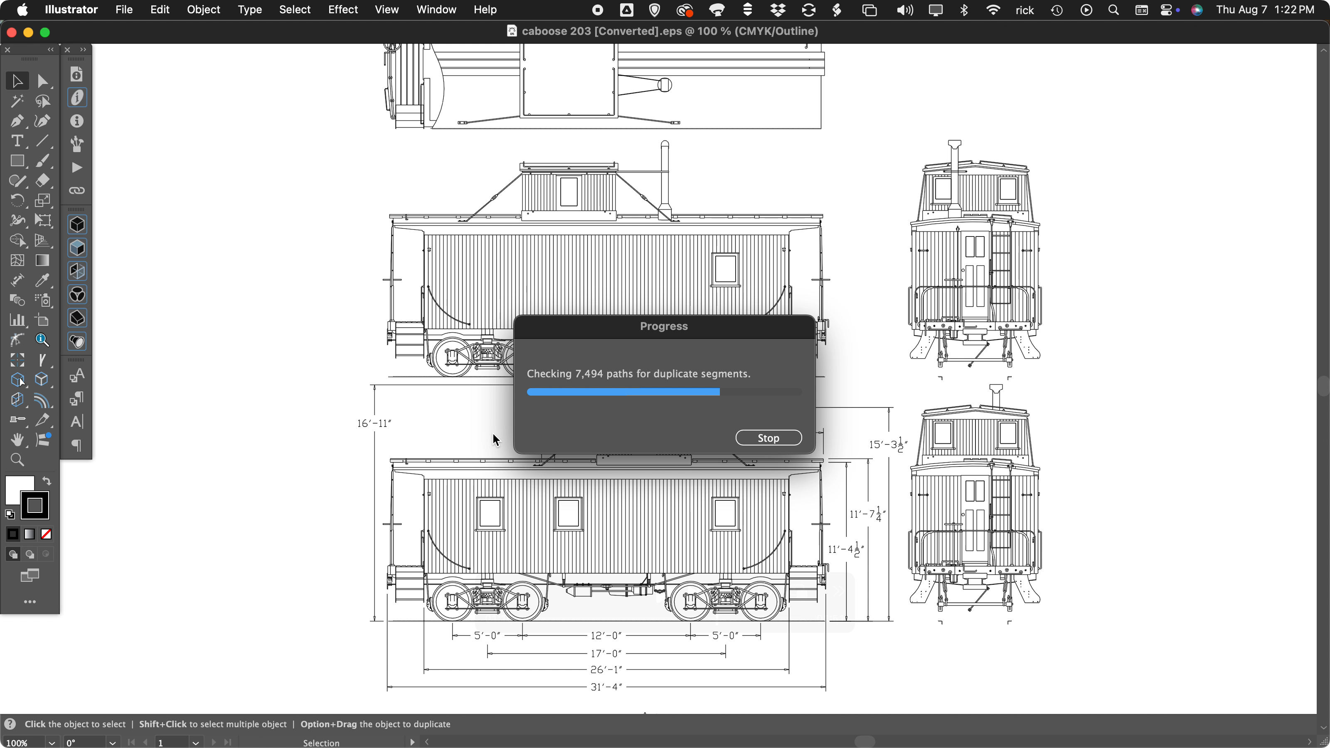This screenshot has width=1330, height=748.
Task: Select the Scale tool
Action: 42,201
